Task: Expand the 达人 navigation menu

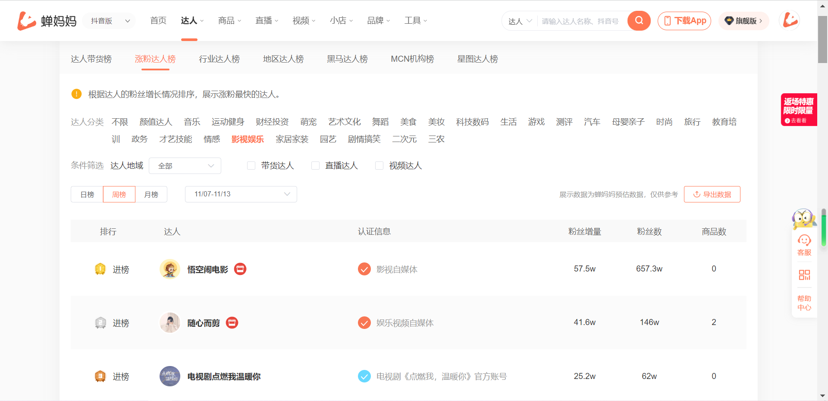Action: tap(192, 21)
